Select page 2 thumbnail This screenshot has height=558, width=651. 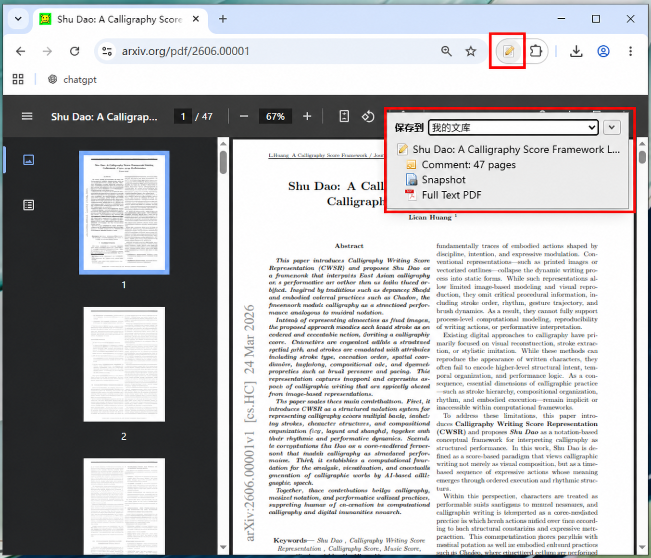pos(124,364)
